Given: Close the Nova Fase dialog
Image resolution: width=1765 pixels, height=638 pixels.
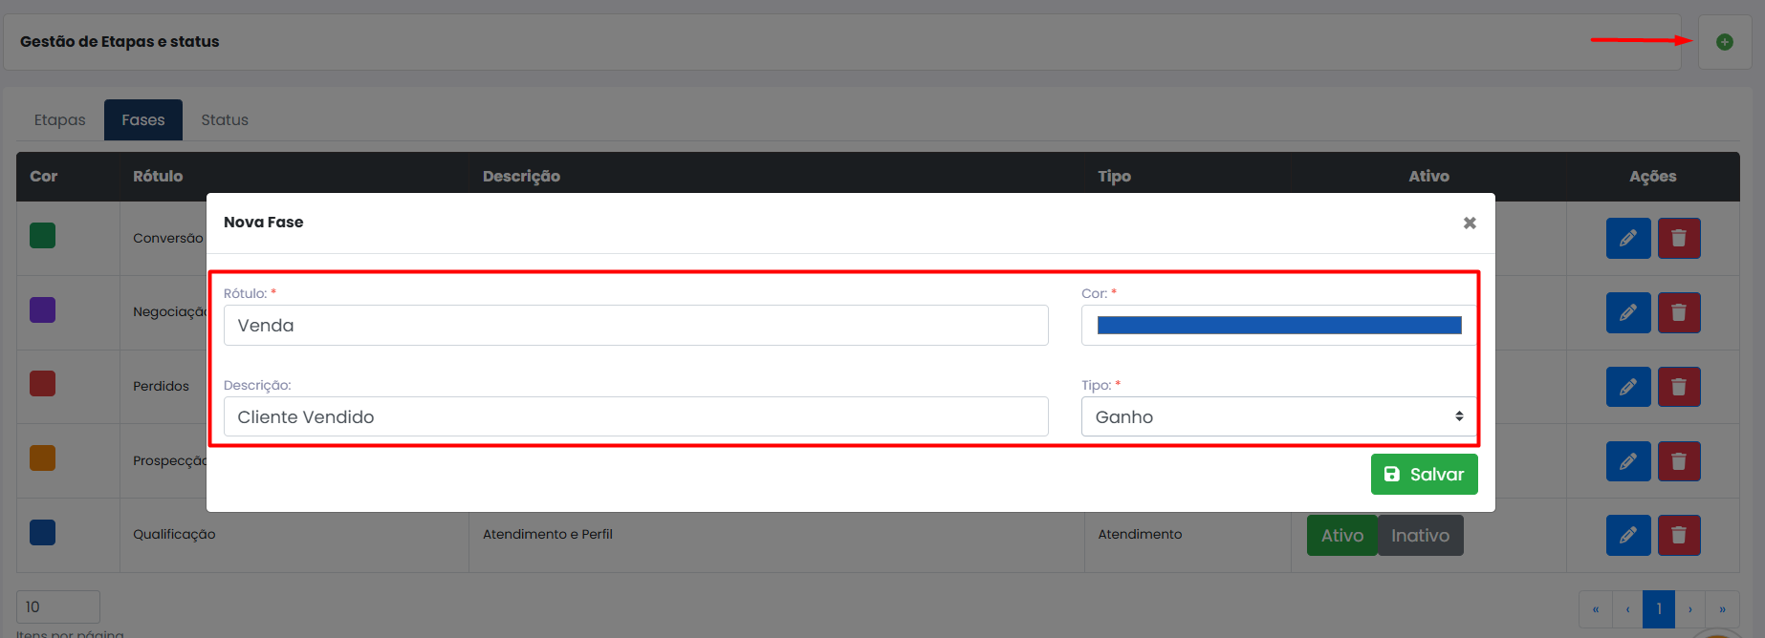Looking at the screenshot, I should click(x=1470, y=223).
